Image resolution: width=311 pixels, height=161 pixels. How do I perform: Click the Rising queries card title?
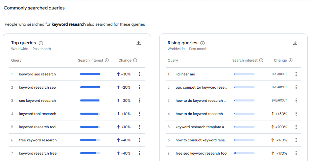pos(183,43)
